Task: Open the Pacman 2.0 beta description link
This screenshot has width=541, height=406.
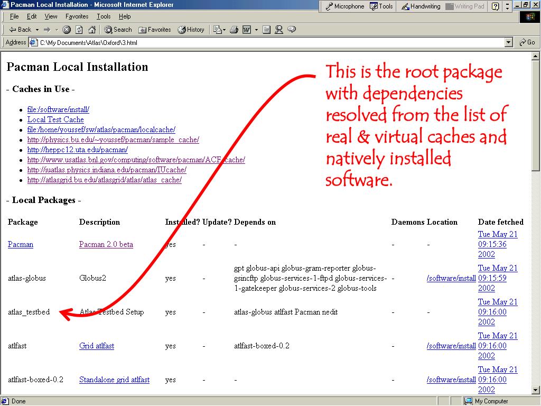Action: tap(106, 244)
